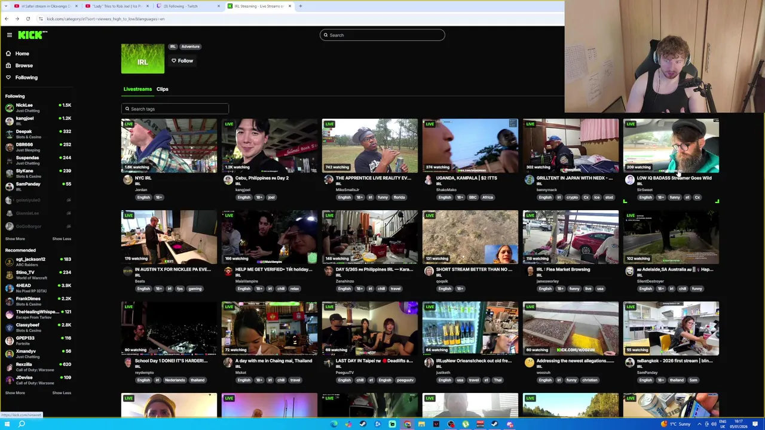Open JDevise avatar in Recommended
The width and height of the screenshot is (765, 430).
click(10, 380)
